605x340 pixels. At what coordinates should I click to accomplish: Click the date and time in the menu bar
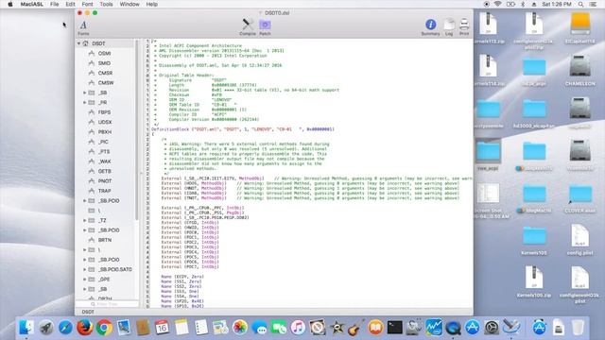pos(557,4)
